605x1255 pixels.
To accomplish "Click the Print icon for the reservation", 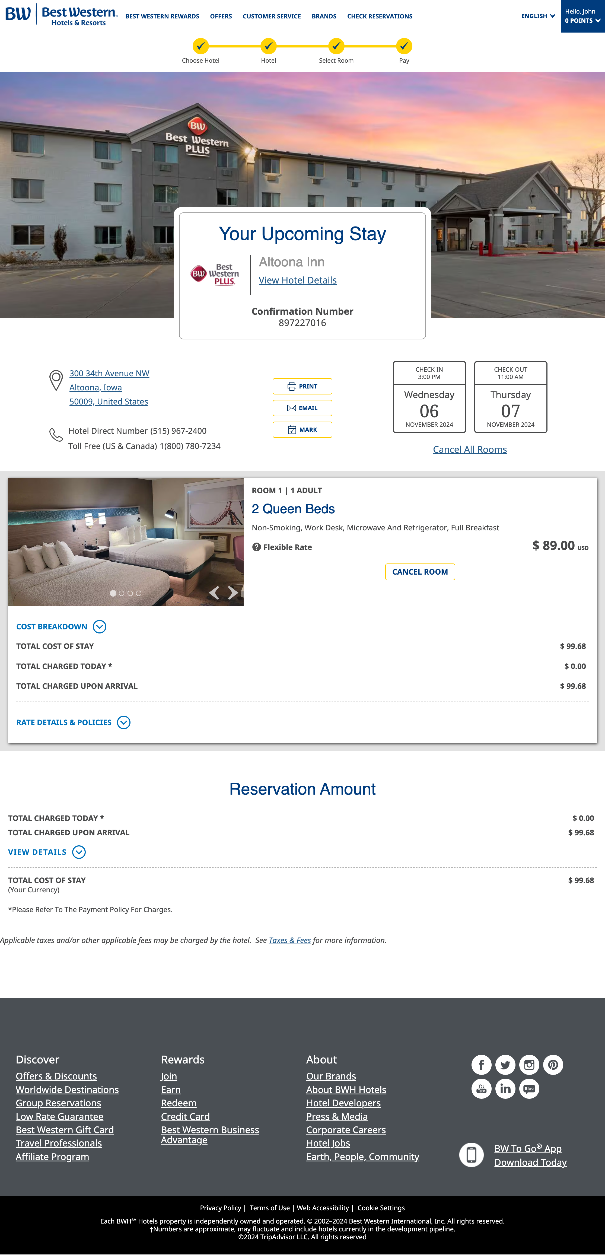I will tap(292, 386).
